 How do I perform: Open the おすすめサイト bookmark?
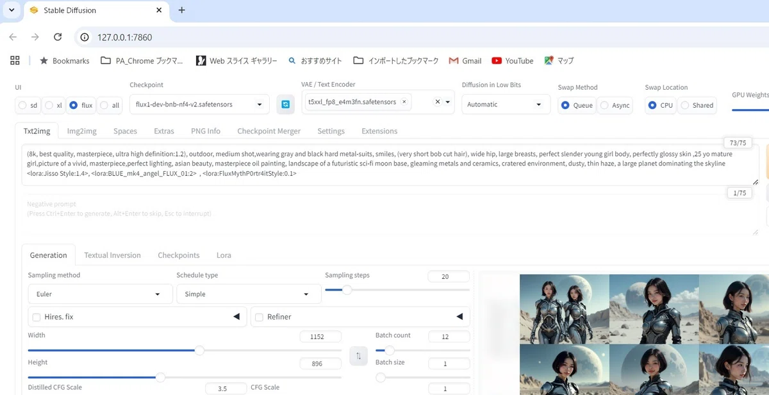tap(315, 61)
